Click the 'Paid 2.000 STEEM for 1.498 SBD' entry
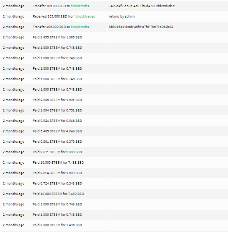 coord(57,225)
